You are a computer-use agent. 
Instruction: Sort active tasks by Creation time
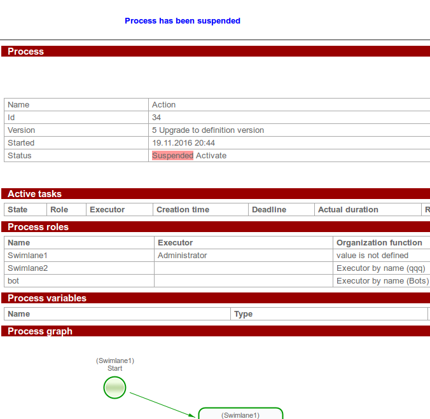(x=183, y=210)
